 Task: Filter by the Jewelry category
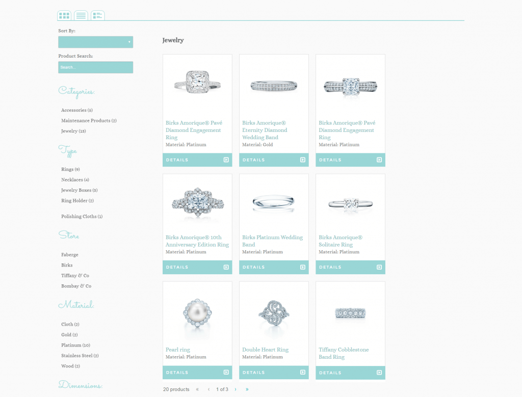pyautogui.click(x=73, y=131)
